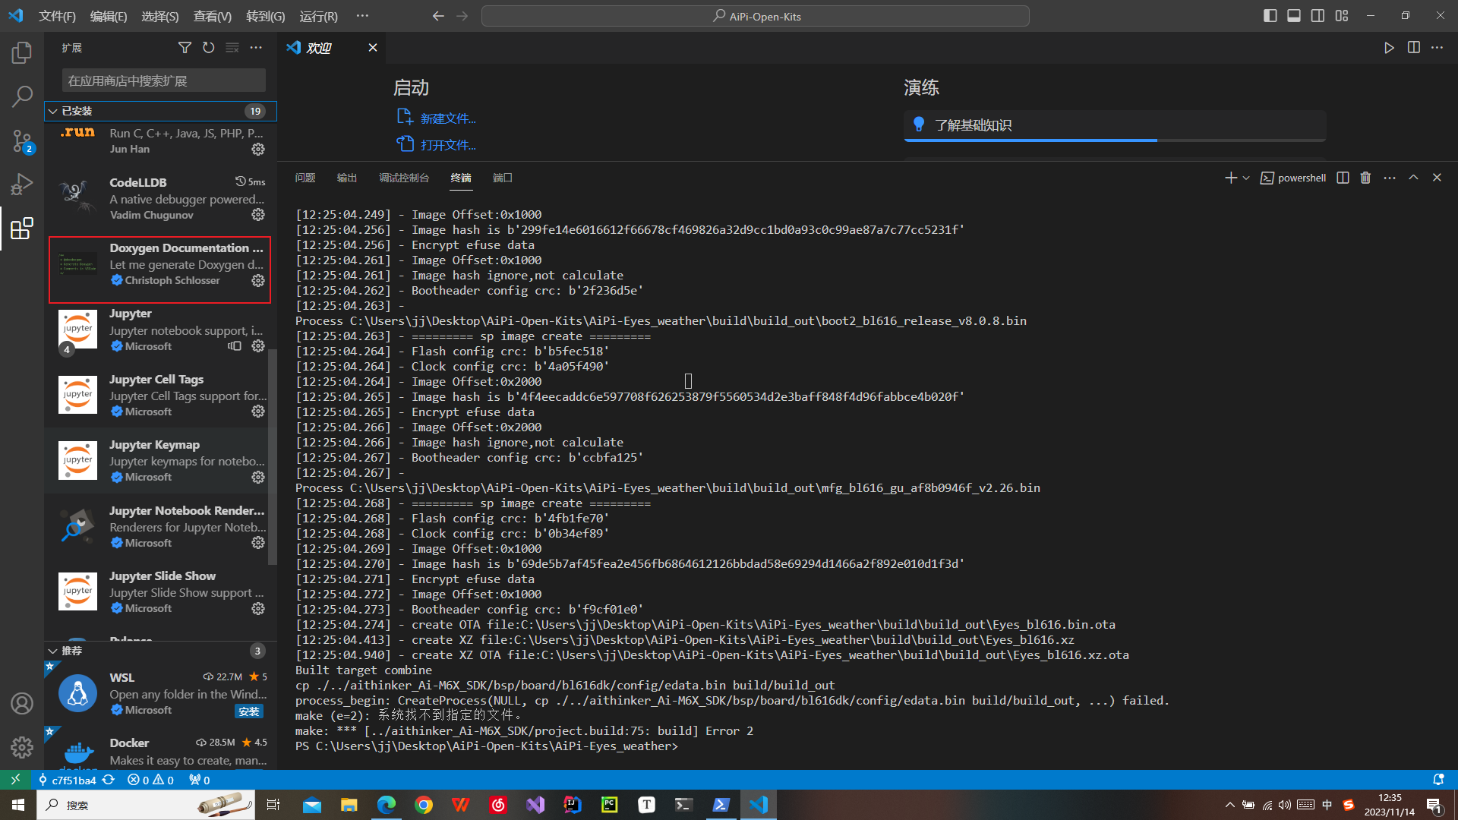Navigate back with title bar arrow
Screen dimensions: 1458x820
tap(438, 16)
